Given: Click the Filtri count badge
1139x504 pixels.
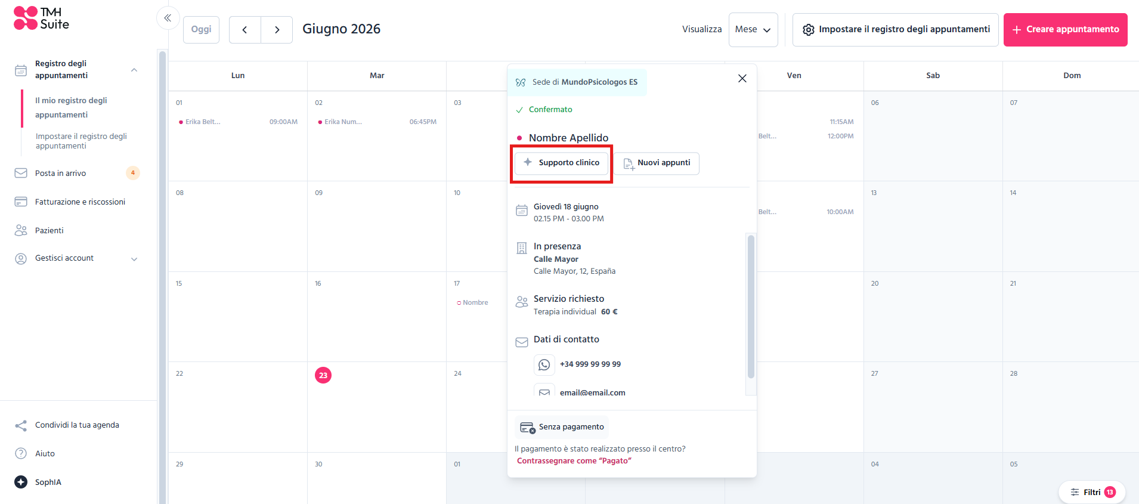Looking at the screenshot, I should [1110, 492].
